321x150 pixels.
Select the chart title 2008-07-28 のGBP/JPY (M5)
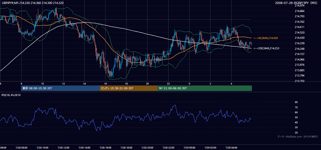297,3
